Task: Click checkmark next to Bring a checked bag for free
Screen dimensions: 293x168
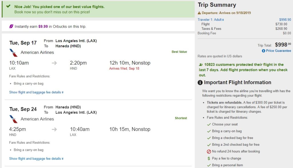Action: pyautogui.click(x=209, y=138)
